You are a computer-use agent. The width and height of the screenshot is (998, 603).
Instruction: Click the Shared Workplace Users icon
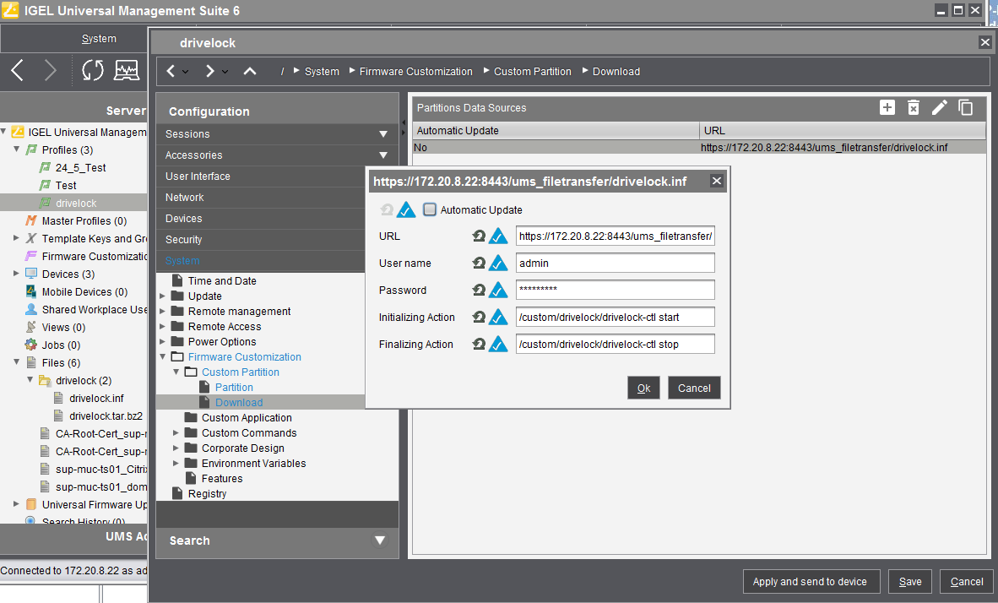pyautogui.click(x=30, y=309)
